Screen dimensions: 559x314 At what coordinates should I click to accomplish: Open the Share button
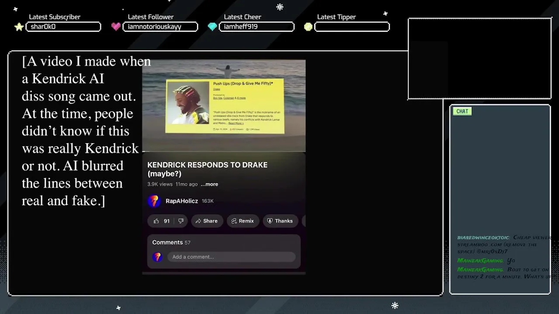[x=206, y=221]
